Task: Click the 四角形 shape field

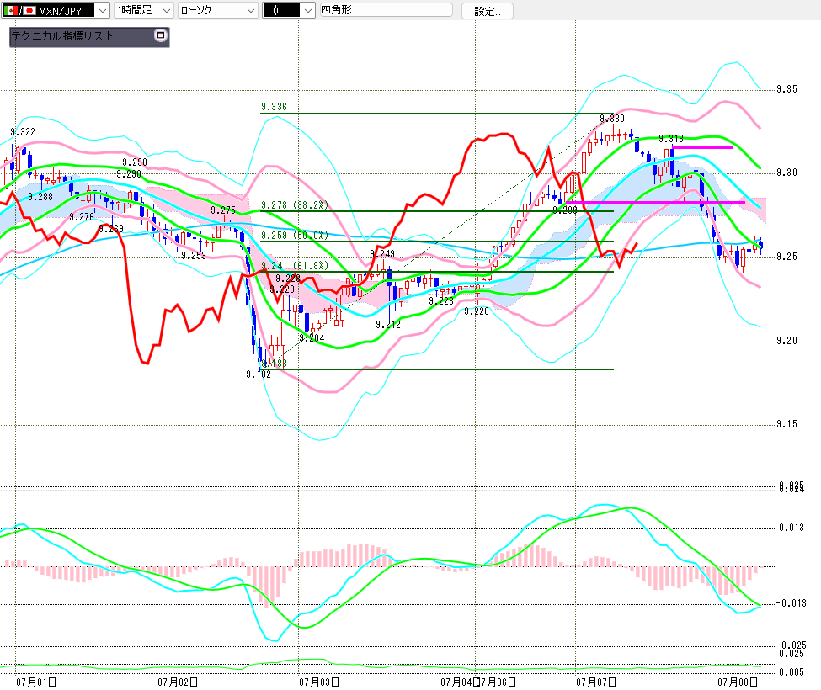Action: [x=386, y=10]
